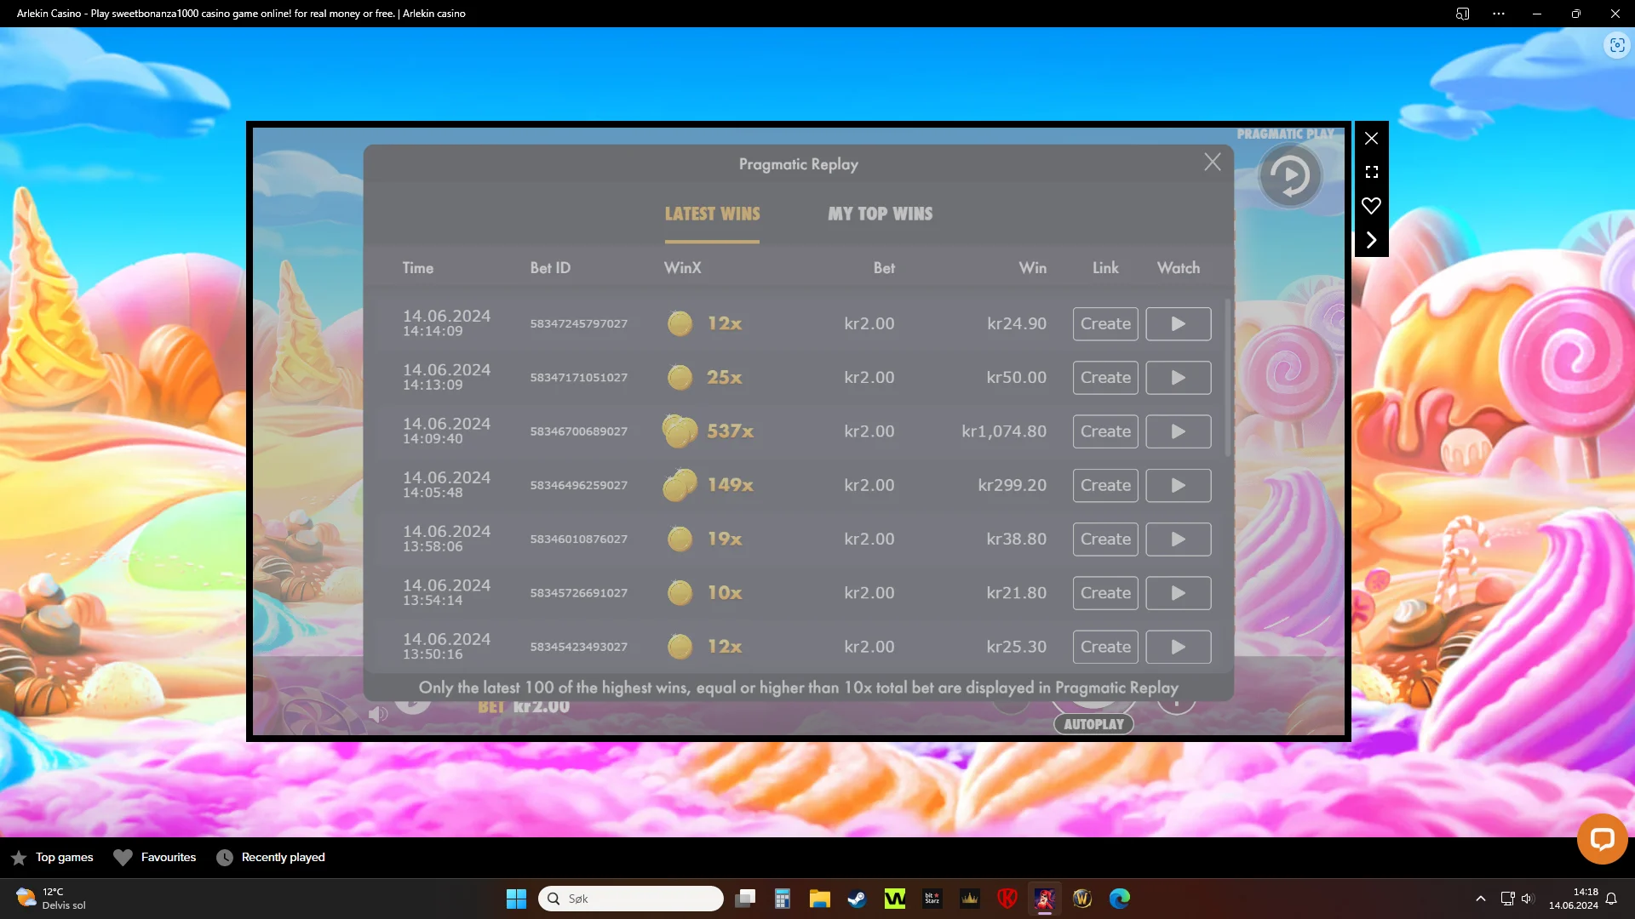Open Favourites list
The width and height of the screenshot is (1635, 919).
155,858
